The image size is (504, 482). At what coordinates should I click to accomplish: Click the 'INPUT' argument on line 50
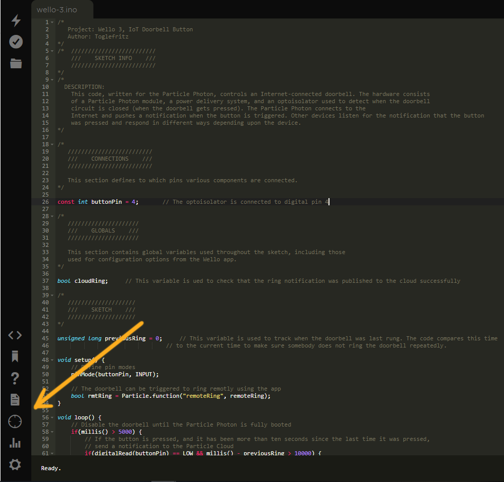144,374
